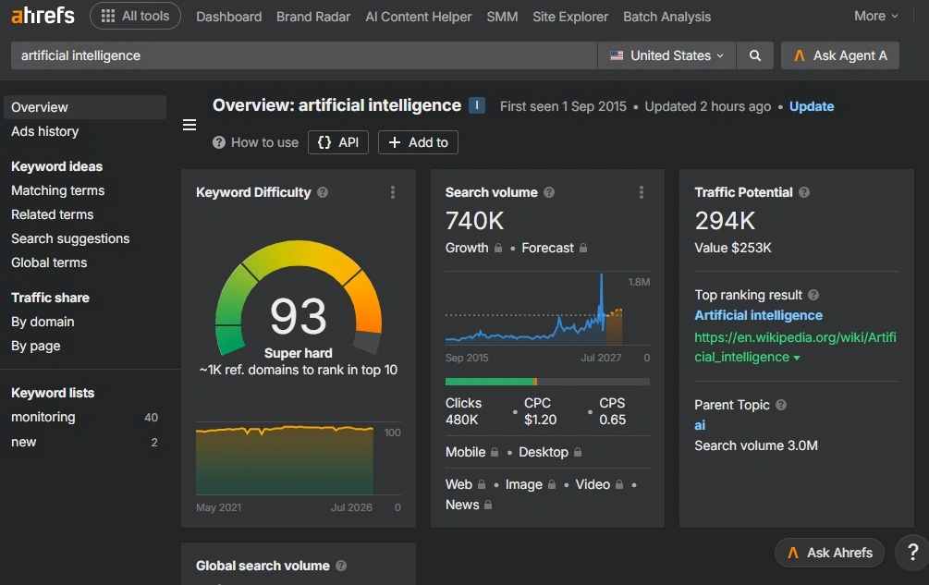Open Search volume help icon

(x=549, y=192)
